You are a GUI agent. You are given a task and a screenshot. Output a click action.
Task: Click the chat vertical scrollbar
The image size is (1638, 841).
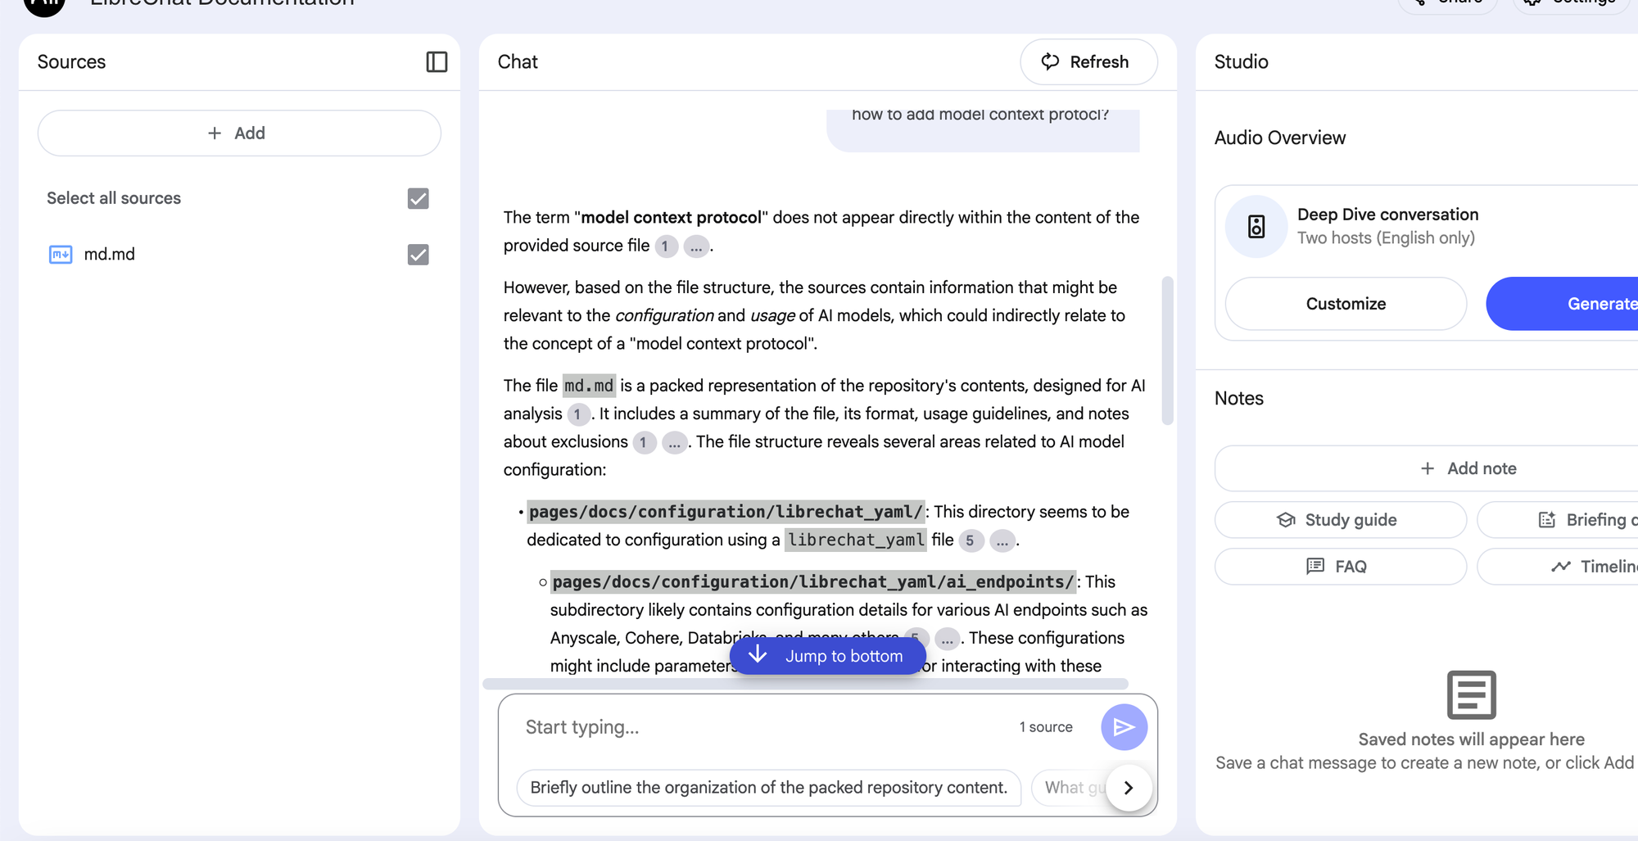pyautogui.click(x=1167, y=350)
